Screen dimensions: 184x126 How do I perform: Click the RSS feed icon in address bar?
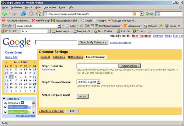click(x=134, y=14)
